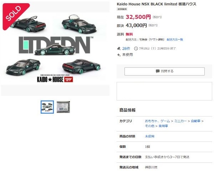The height and width of the screenshot is (171, 214).
Task: Click the sparkle icon next to 未使用
Action: [119, 55]
